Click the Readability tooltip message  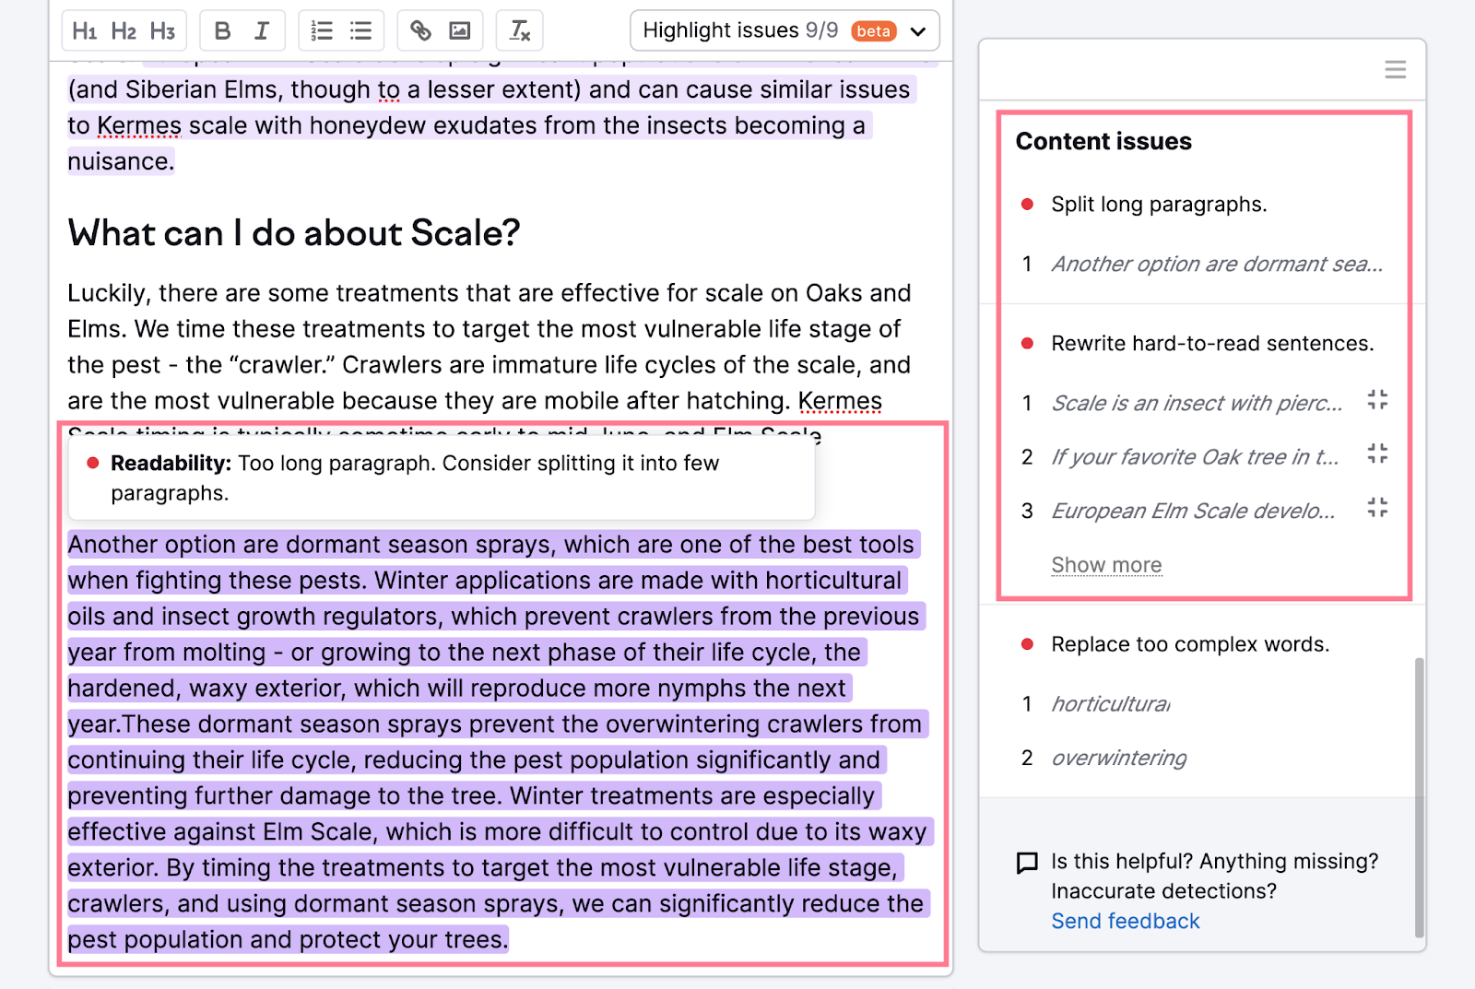click(x=442, y=477)
